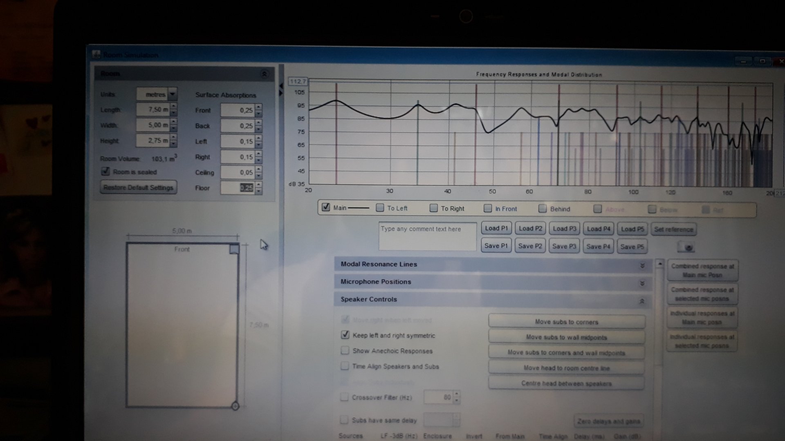Click Restore Default Settings button
The height and width of the screenshot is (441, 785).
point(139,187)
